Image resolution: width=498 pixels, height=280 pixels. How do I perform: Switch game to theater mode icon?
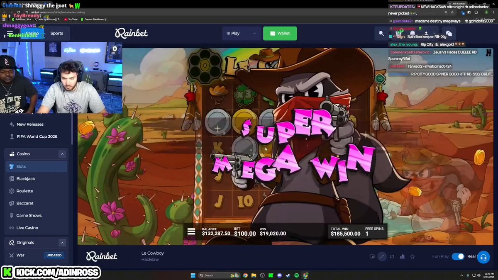(x=392, y=256)
